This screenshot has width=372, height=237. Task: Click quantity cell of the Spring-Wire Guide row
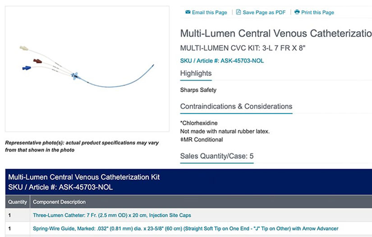pos(18,228)
